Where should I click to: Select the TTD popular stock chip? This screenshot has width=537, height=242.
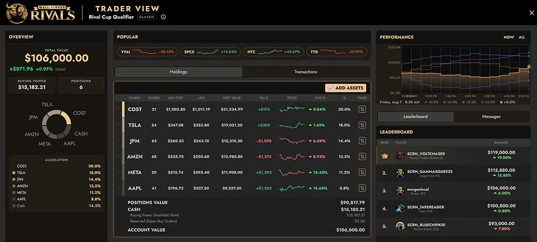[x=337, y=52]
